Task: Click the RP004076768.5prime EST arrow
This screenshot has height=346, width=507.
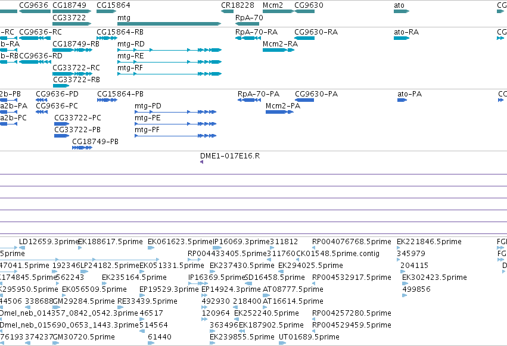Action: coord(313,248)
